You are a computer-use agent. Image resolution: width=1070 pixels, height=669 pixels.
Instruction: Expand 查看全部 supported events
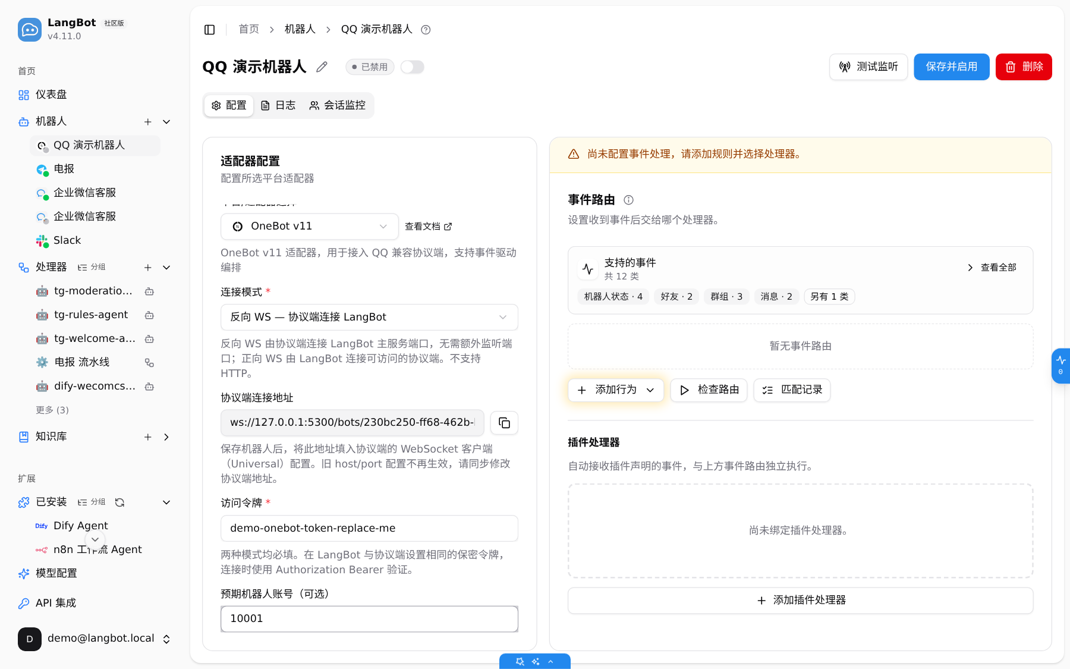[992, 268]
